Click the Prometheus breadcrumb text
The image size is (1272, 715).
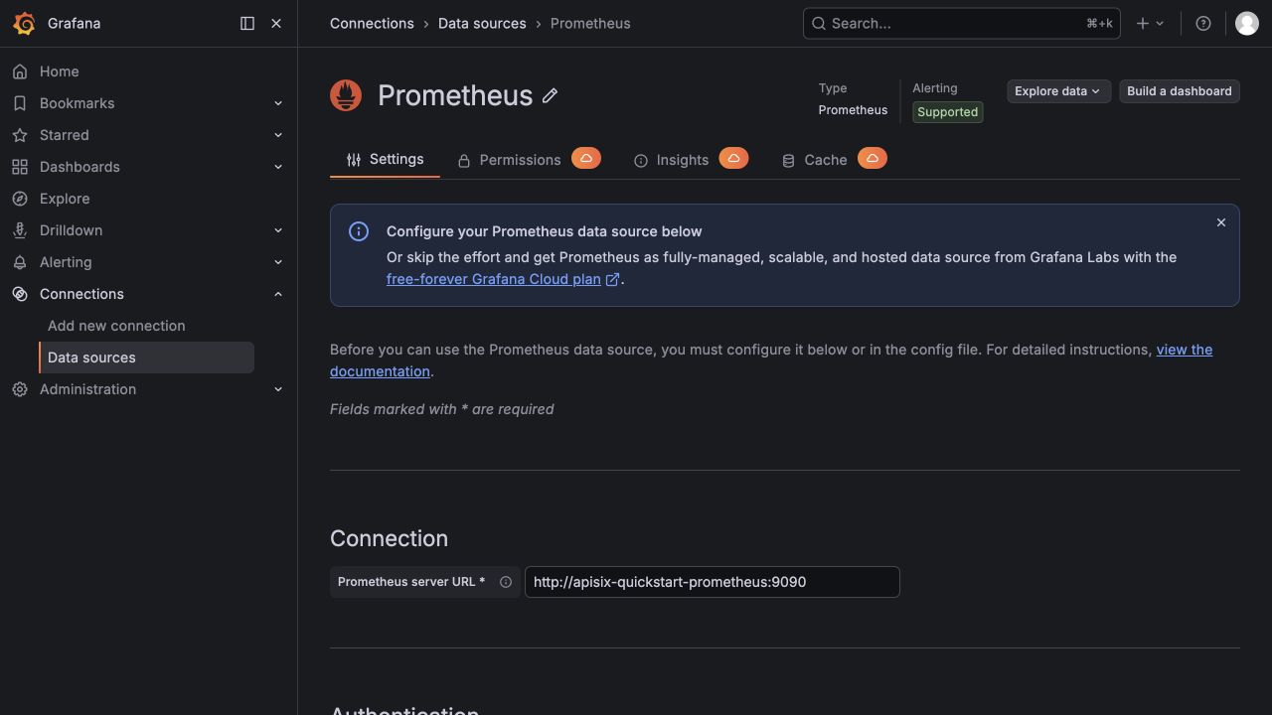(590, 23)
